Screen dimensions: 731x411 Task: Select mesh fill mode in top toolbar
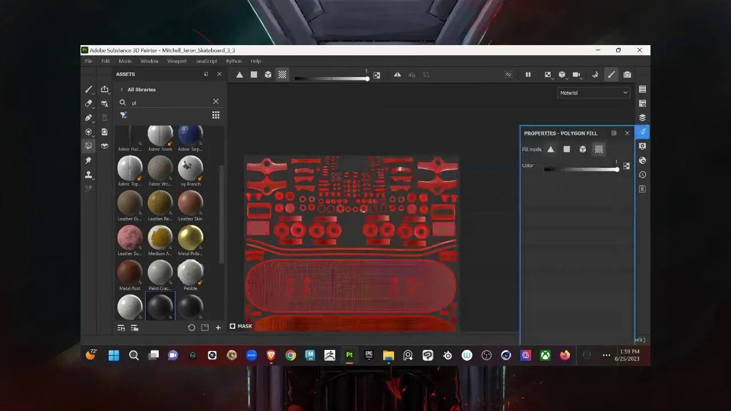(x=268, y=75)
